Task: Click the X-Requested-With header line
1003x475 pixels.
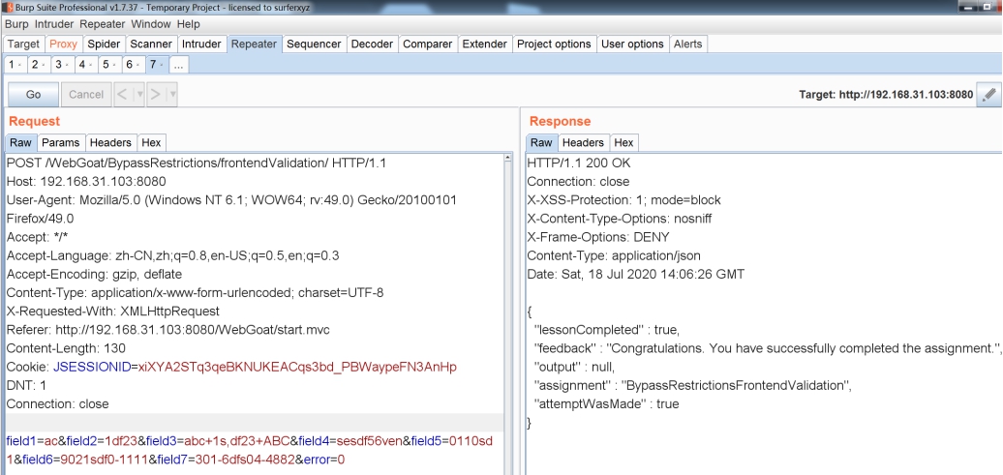Action: [112, 312]
